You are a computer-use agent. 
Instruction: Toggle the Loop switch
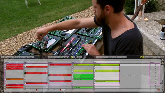click(111, 57)
